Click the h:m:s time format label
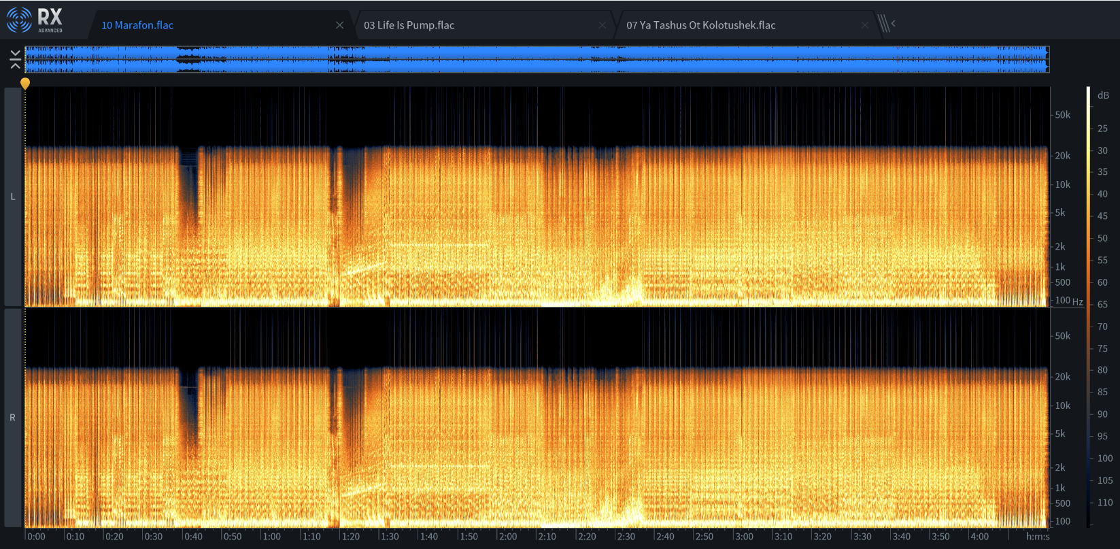The image size is (1120, 549). click(x=1038, y=536)
